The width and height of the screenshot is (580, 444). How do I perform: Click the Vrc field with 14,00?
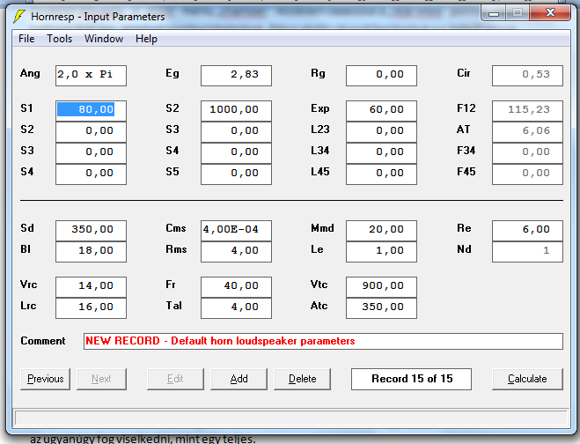click(x=91, y=286)
